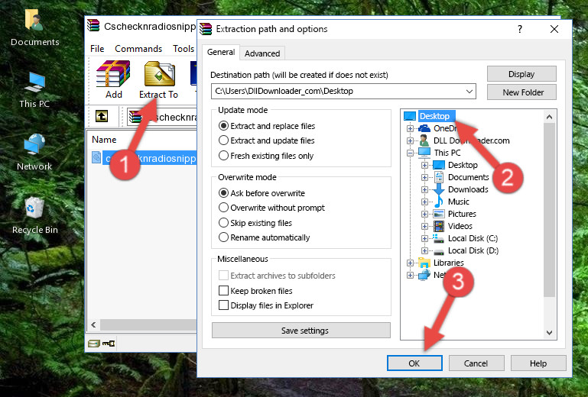Open the This PC desktop icon
588x397 pixels.
pos(34,90)
